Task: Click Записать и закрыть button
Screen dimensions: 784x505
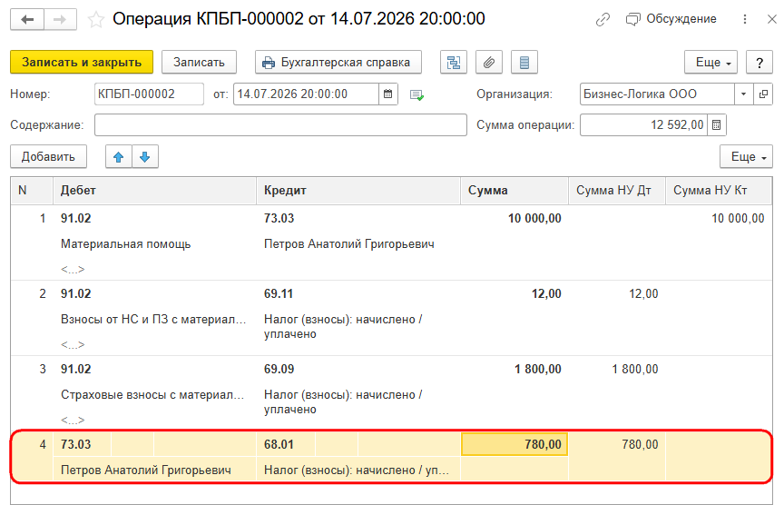Action: tap(82, 62)
